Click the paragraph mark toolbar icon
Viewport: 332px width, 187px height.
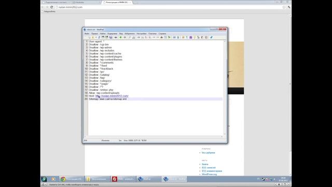click(x=187, y=37)
